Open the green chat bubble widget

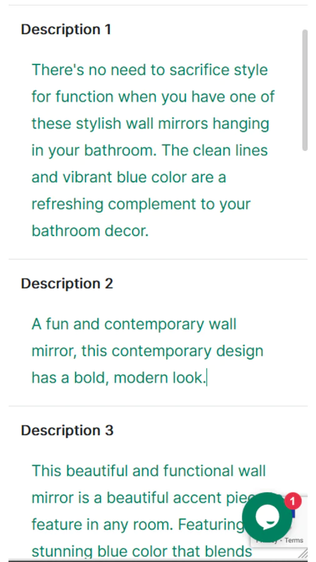pos(267,516)
